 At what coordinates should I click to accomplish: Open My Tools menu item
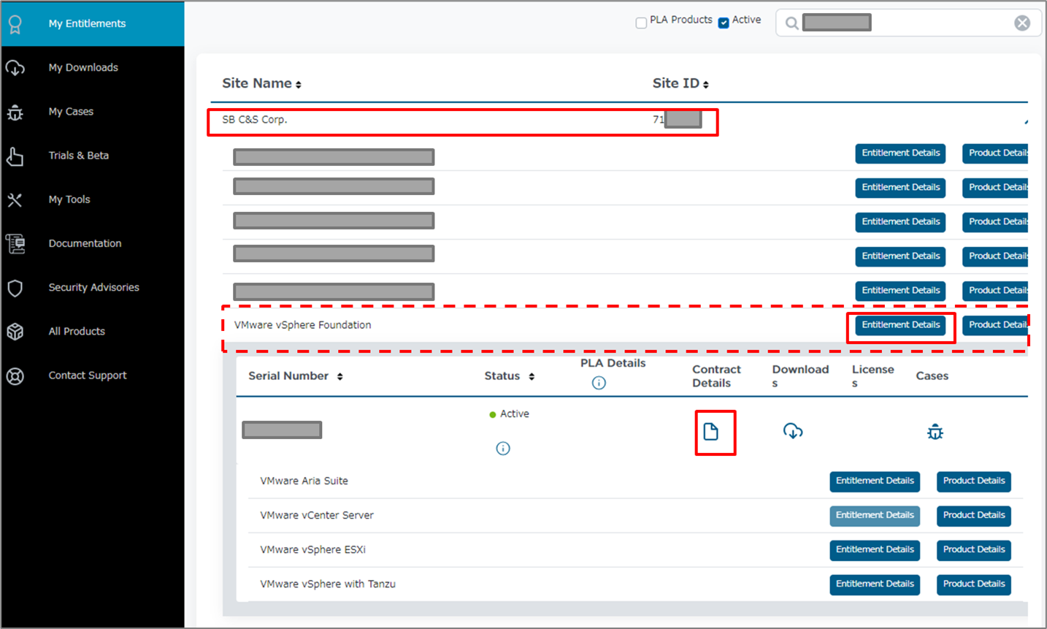click(x=69, y=199)
